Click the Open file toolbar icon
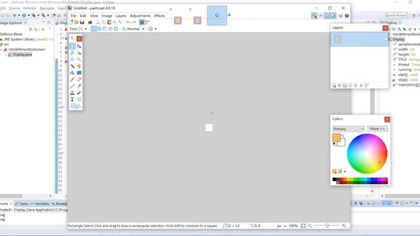This screenshot has height=236, width=420. 76,22
